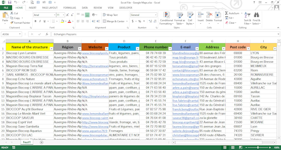Image resolution: width=281 pixels, height=150 pixels.
Task: Apply accounting dollar number format
Action: 133,21
